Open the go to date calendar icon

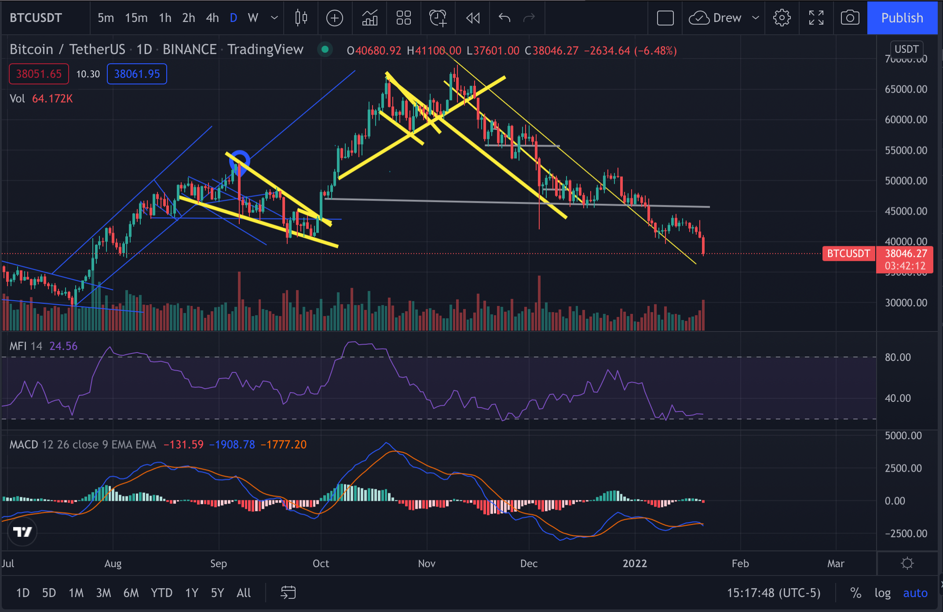pos(288,593)
